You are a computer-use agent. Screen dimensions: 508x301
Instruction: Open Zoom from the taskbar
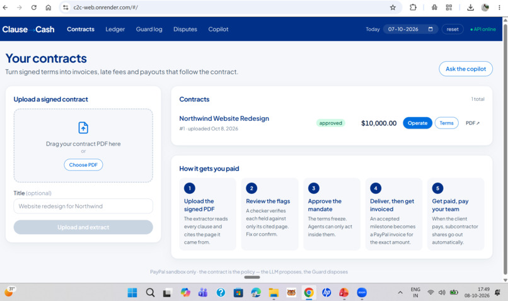[x=362, y=293]
